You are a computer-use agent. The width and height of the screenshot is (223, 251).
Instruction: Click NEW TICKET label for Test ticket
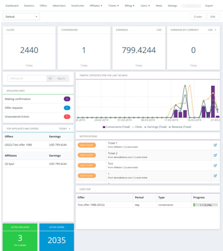[x=87, y=166]
